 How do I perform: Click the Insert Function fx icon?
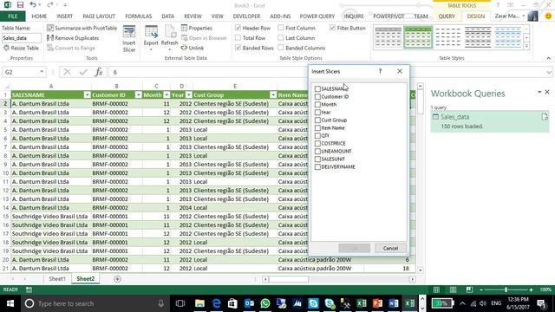(99, 72)
